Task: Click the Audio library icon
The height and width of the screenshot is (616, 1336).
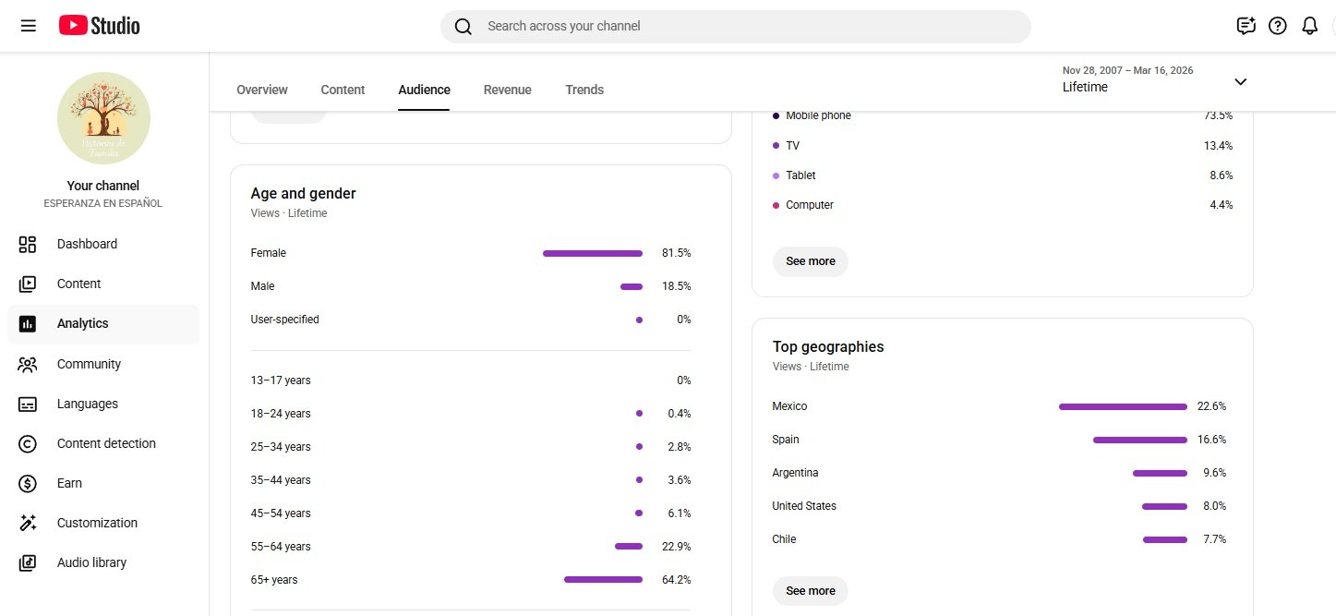Action: click(28, 562)
